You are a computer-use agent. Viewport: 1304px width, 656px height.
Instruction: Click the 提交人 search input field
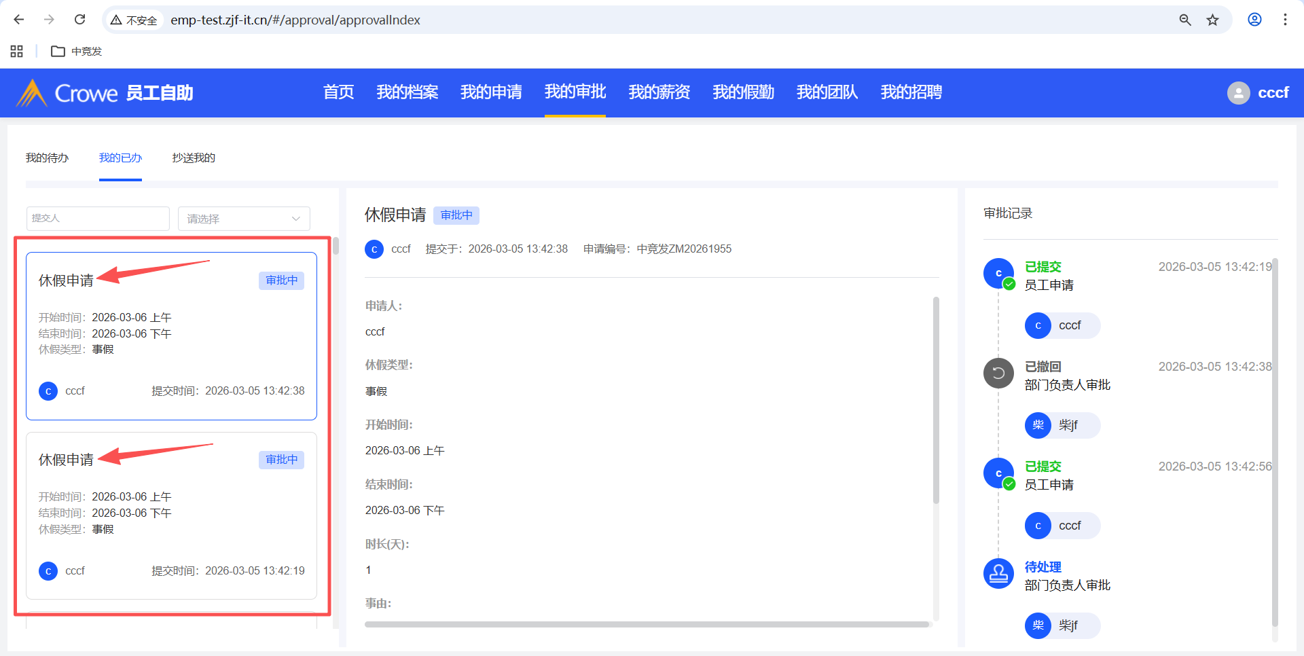click(x=98, y=219)
